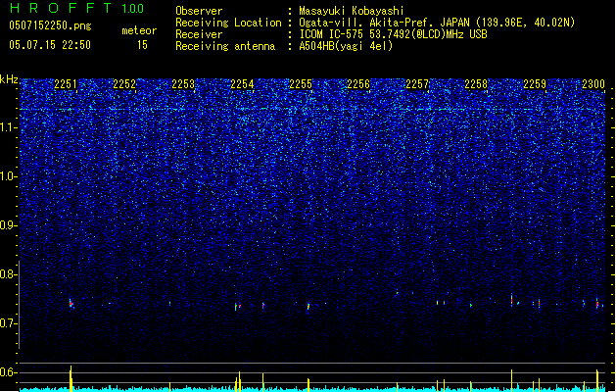Click the date stamp 05.07.15 22:50

pos(50,45)
